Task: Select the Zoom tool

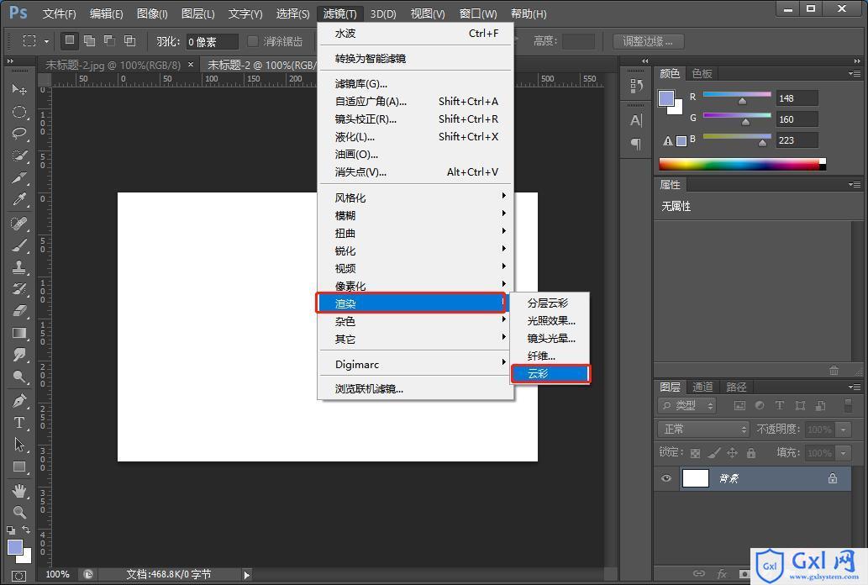Action: click(x=18, y=512)
